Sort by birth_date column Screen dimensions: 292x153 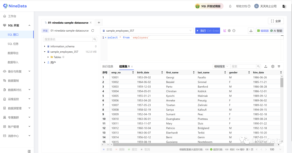click(x=162, y=72)
